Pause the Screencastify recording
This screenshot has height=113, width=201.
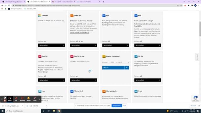coord(5,98)
